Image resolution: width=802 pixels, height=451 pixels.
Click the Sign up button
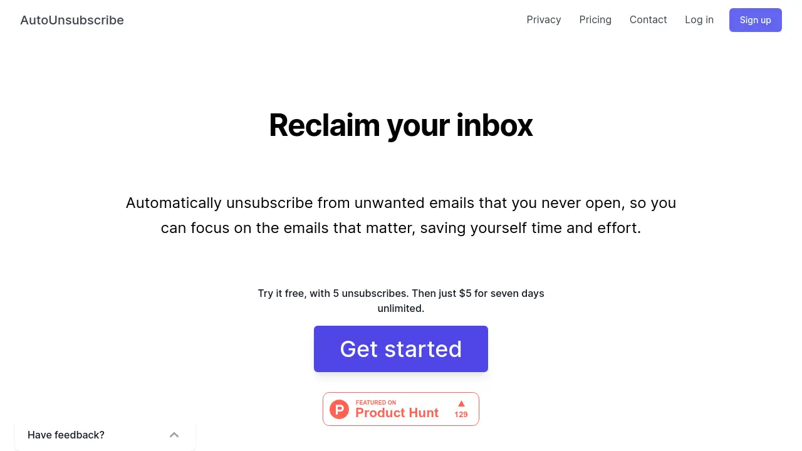click(756, 20)
